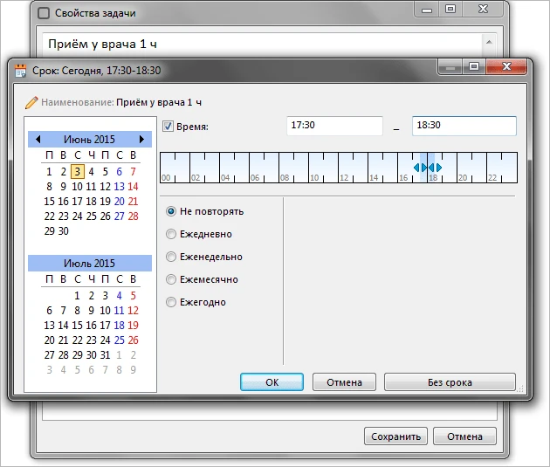Select the Не повторять radio option
Screen dimensions: 550x467
coord(171,211)
